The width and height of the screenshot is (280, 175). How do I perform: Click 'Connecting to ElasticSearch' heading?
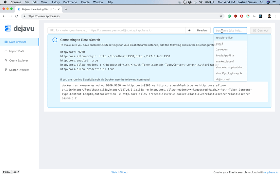(80, 40)
